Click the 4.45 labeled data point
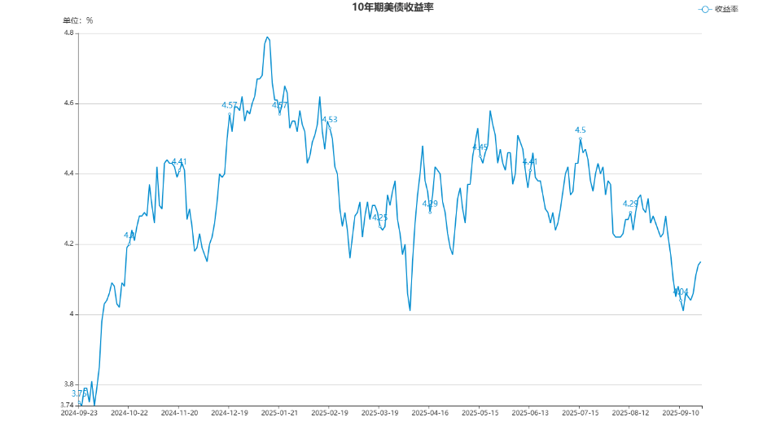Image resolution: width=780 pixels, height=439 pixels. coord(480,156)
